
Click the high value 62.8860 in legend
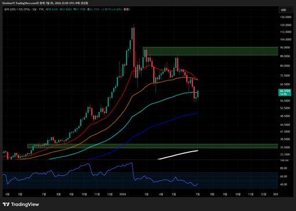click(66, 9)
